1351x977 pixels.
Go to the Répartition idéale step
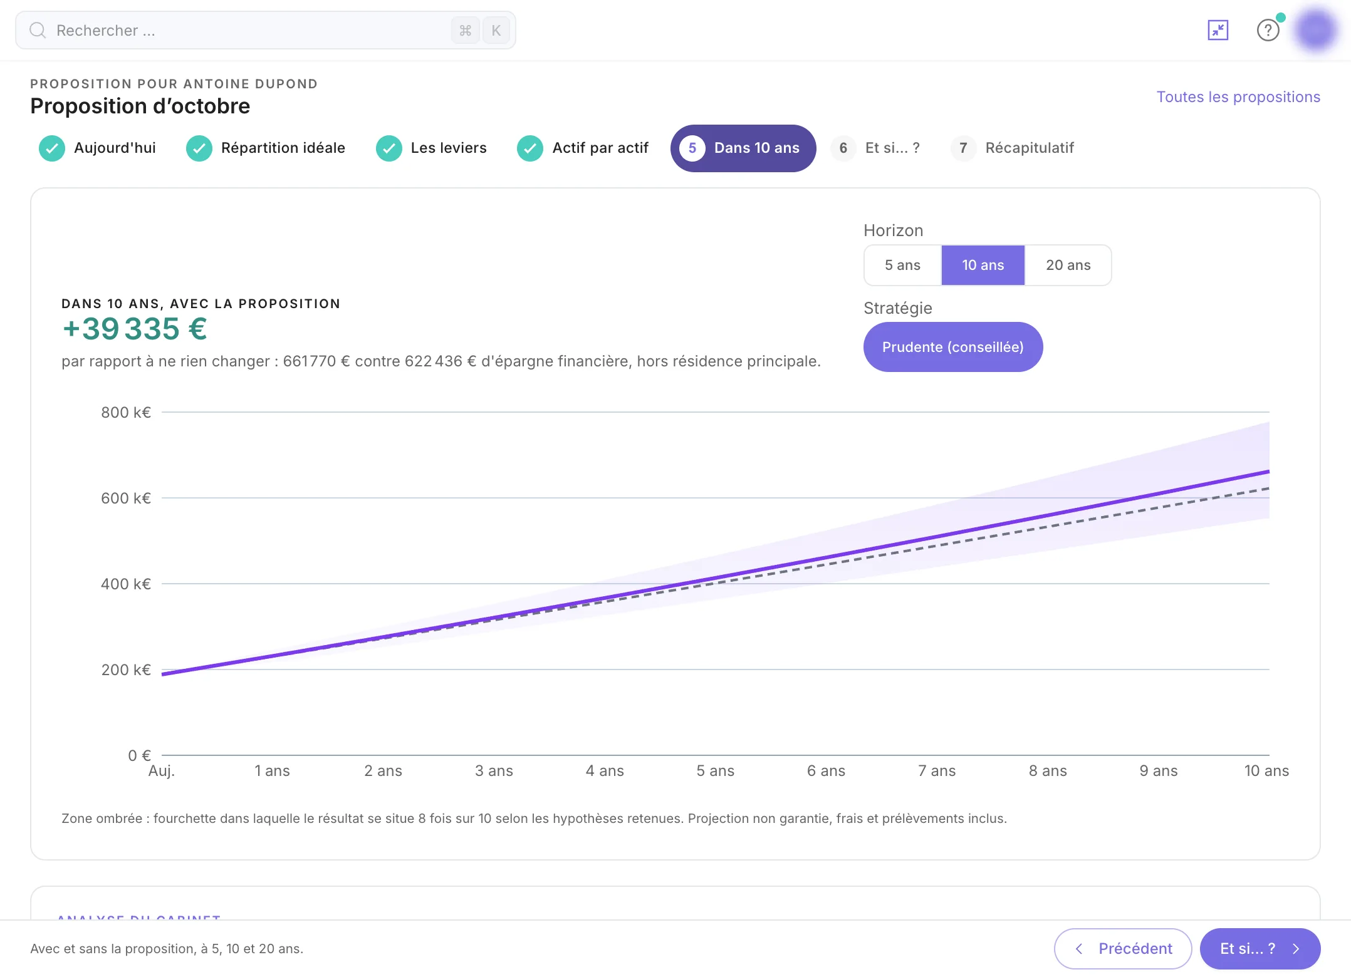click(x=266, y=148)
